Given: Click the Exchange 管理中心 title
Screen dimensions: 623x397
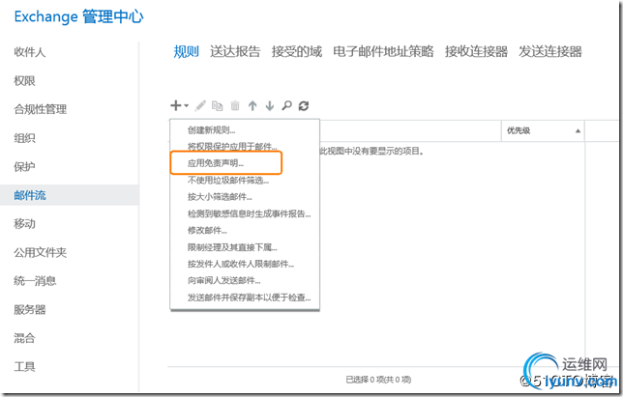Looking at the screenshot, I should pos(78,16).
